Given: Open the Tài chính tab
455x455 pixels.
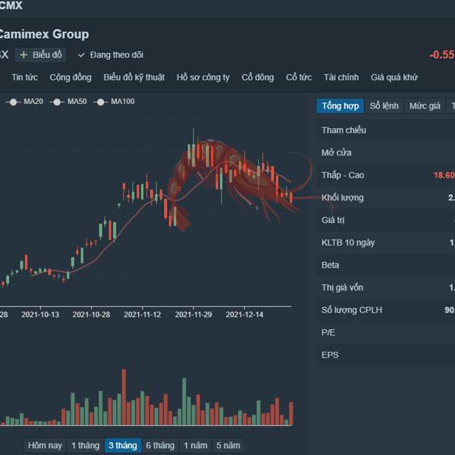Looking at the screenshot, I should tap(341, 77).
